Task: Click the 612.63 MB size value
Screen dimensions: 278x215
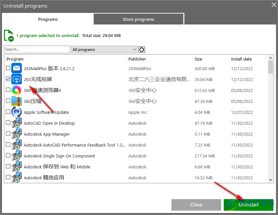Action: pos(205,90)
